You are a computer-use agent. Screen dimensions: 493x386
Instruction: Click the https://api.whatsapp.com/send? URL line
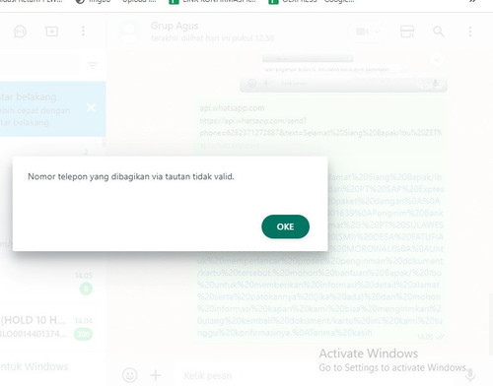click(253, 121)
